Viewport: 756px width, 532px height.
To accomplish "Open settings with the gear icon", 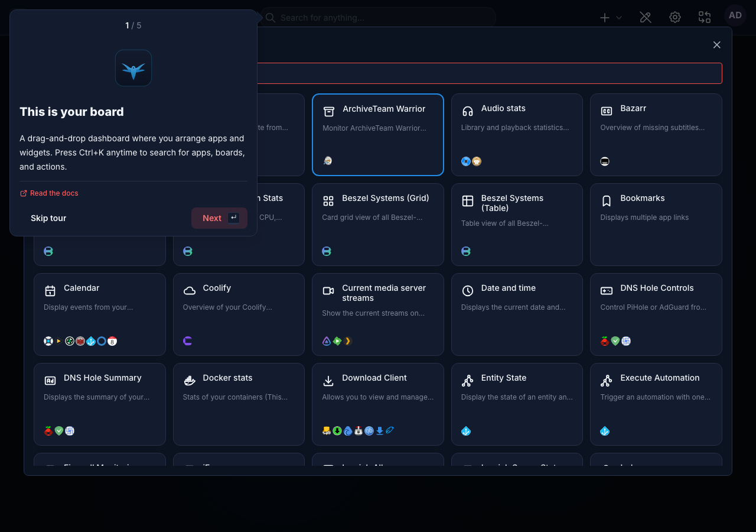I will [675, 17].
